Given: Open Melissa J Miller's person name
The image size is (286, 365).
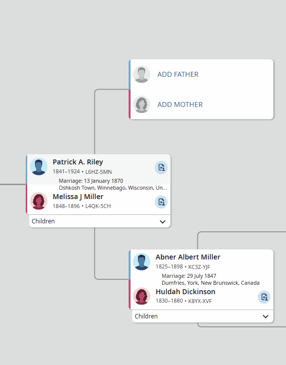Looking at the screenshot, I should point(78,197).
